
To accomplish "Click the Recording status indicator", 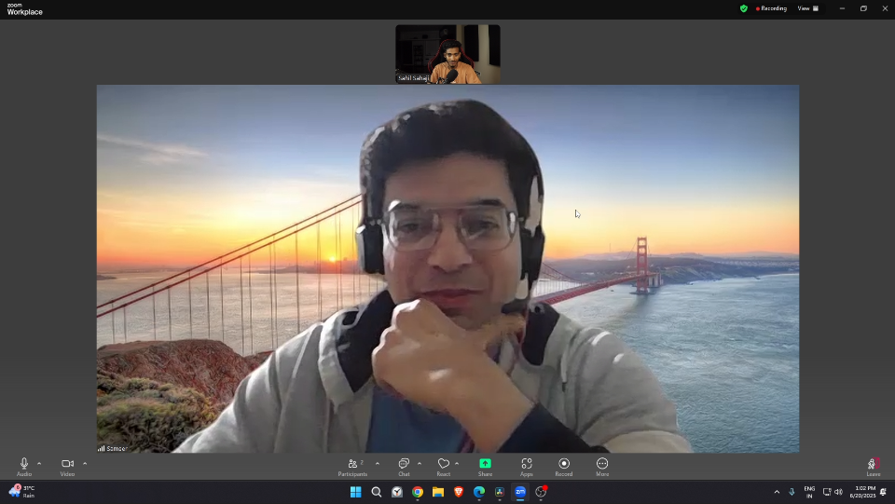I will [x=771, y=8].
